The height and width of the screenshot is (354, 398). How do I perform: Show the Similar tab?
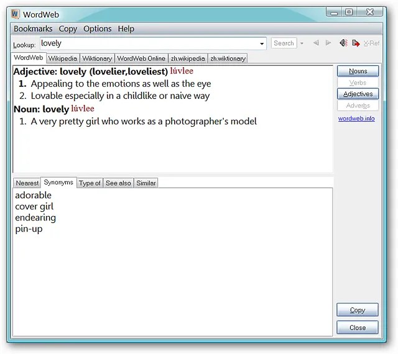point(146,183)
